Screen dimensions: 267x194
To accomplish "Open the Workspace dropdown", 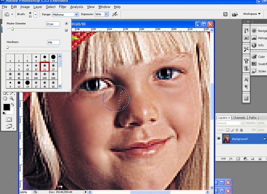I will click(x=252, y=14).
